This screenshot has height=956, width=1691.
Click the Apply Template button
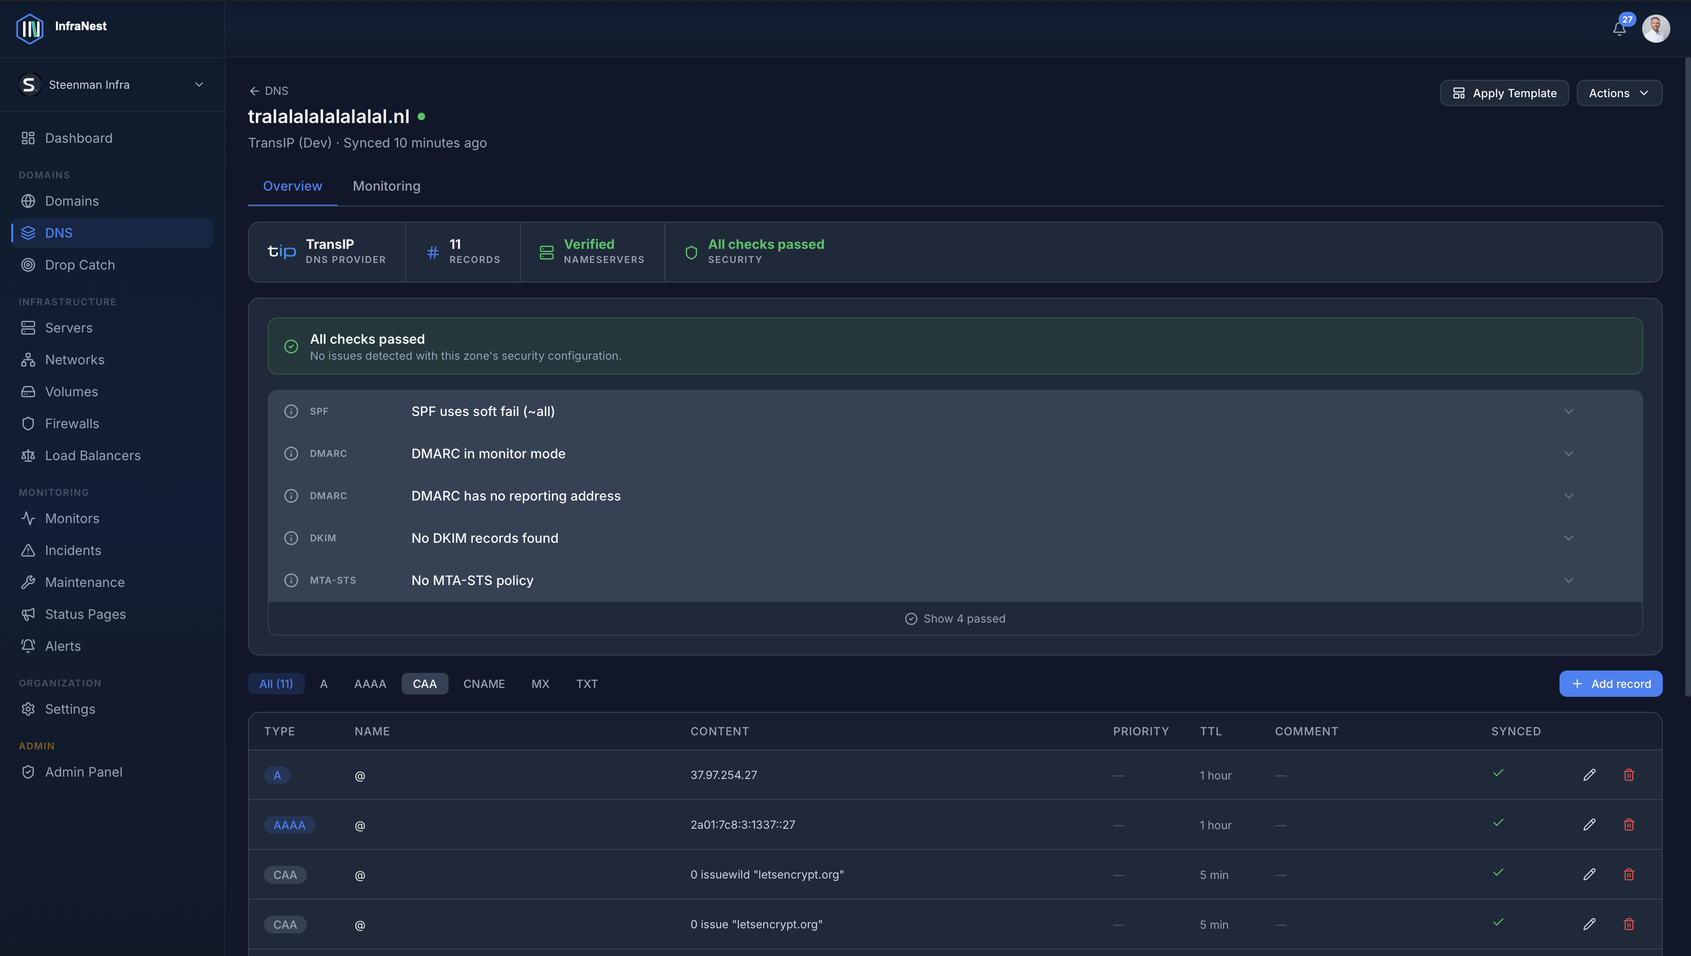coord(1505,93)
